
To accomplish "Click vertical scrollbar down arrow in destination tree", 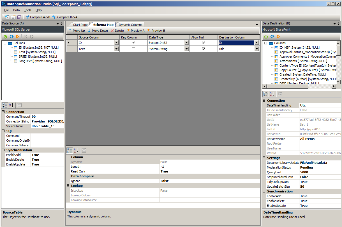I will pyautogui.click(x=338, y=82).
